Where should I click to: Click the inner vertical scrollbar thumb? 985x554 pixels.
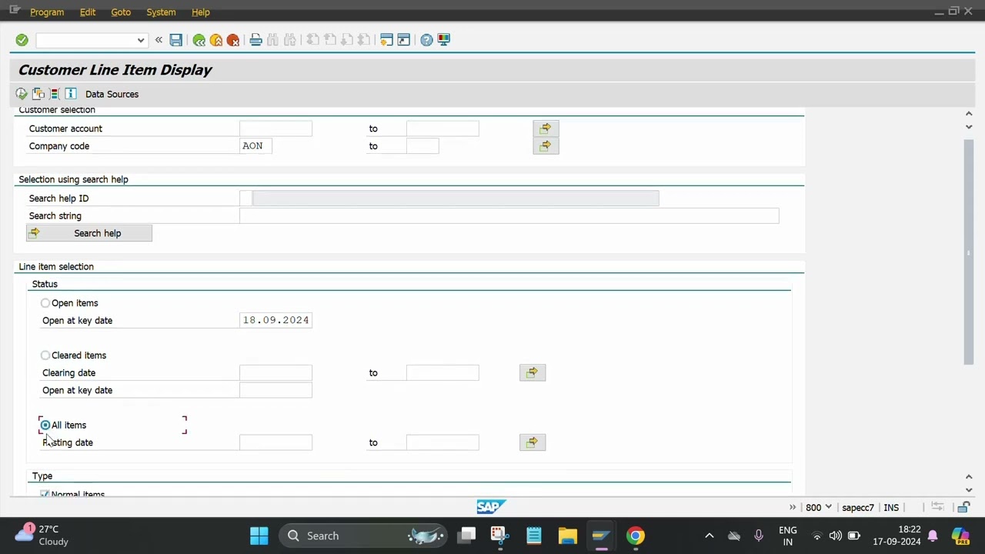969,252
